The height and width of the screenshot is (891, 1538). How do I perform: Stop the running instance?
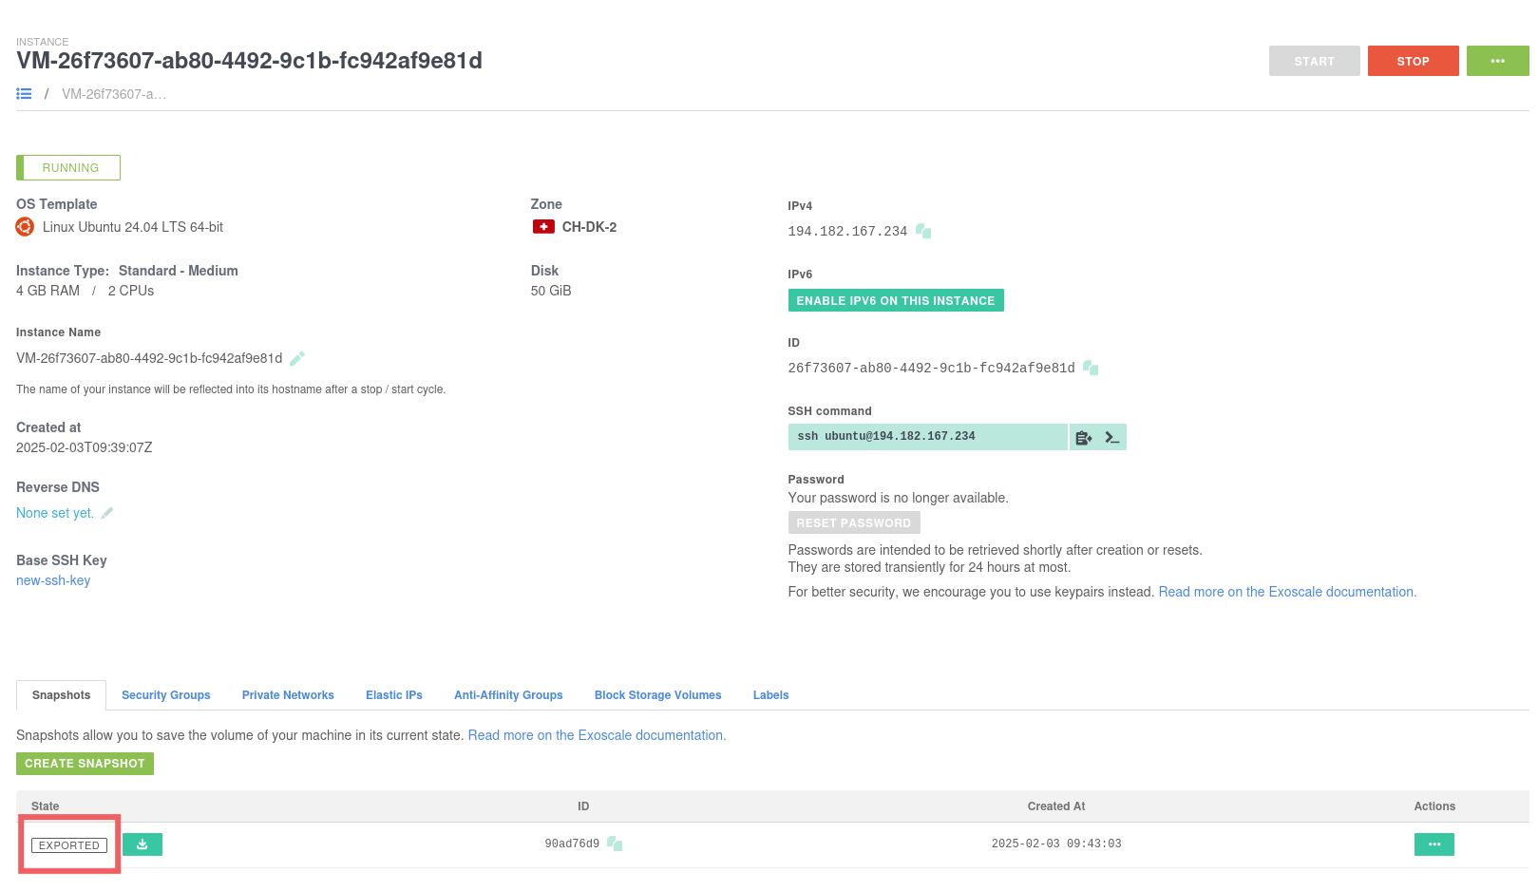coord(1414,61)
